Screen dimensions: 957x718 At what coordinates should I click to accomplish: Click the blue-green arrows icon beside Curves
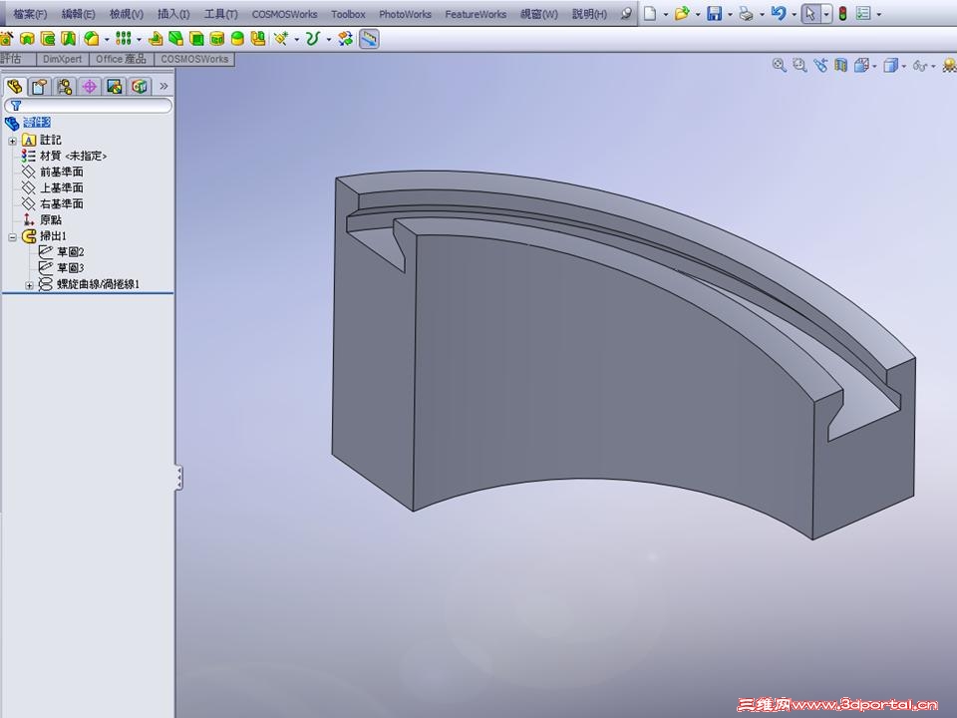tap(346, 39)
